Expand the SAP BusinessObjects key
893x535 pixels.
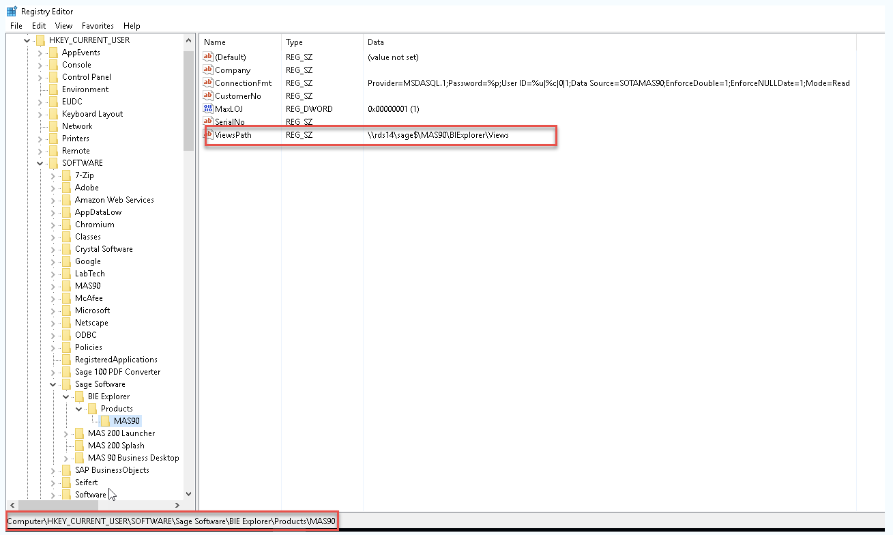coord(53,470)
